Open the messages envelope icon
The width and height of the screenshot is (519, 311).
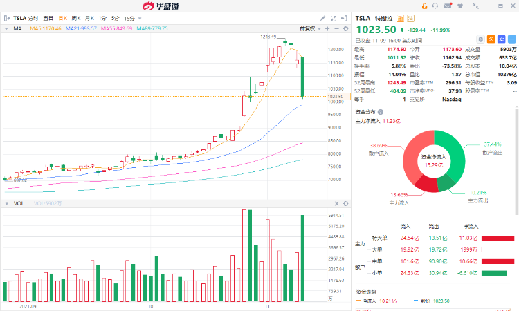448,6
